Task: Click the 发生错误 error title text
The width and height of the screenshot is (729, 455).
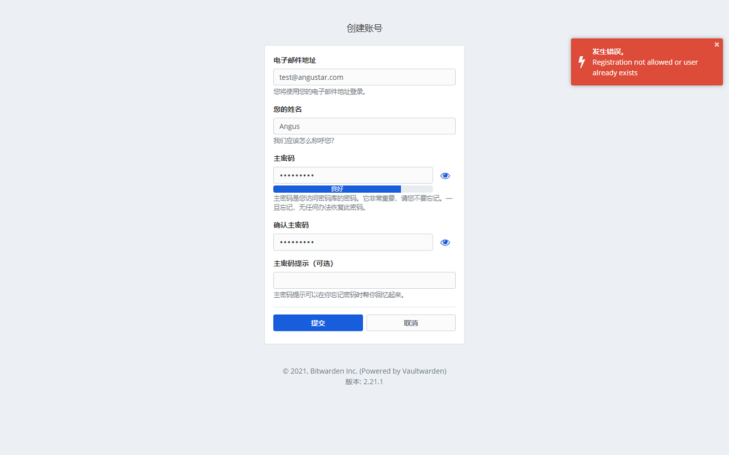Action: [608, 51]
